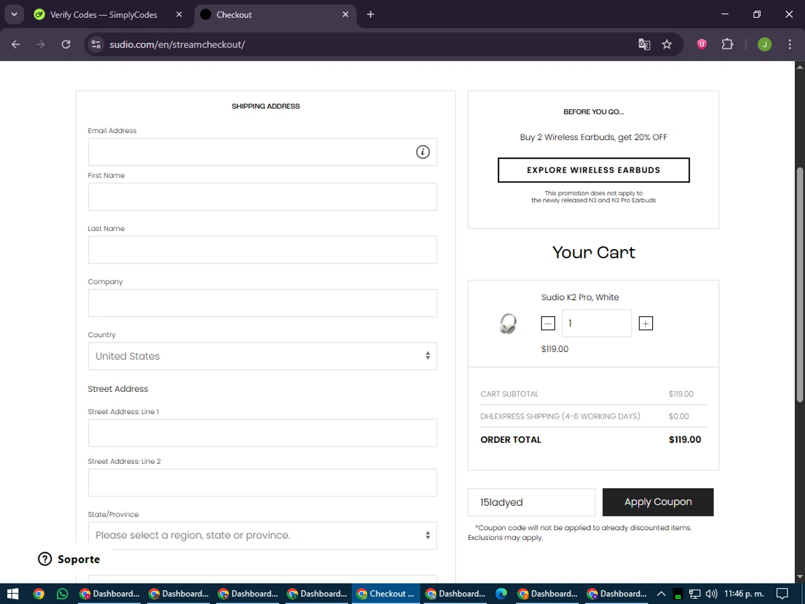805x604 pixels.
Task: Increase Sudio K2 Pro quantity
Action: (646, 323)
